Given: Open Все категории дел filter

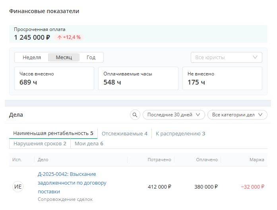Looking at the screenshot, I should (x=237, y=115).
